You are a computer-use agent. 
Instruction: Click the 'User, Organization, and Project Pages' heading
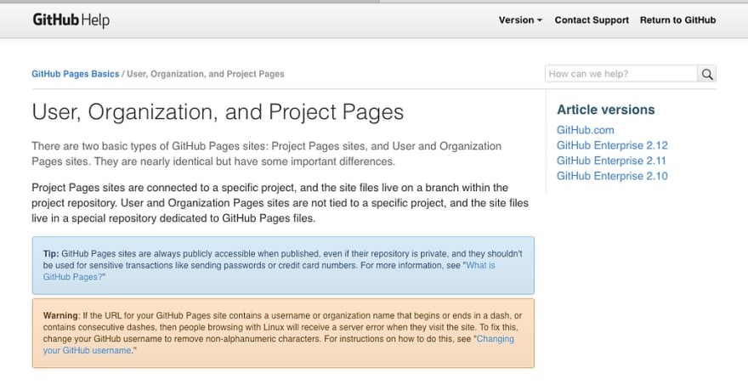[218, 112]
